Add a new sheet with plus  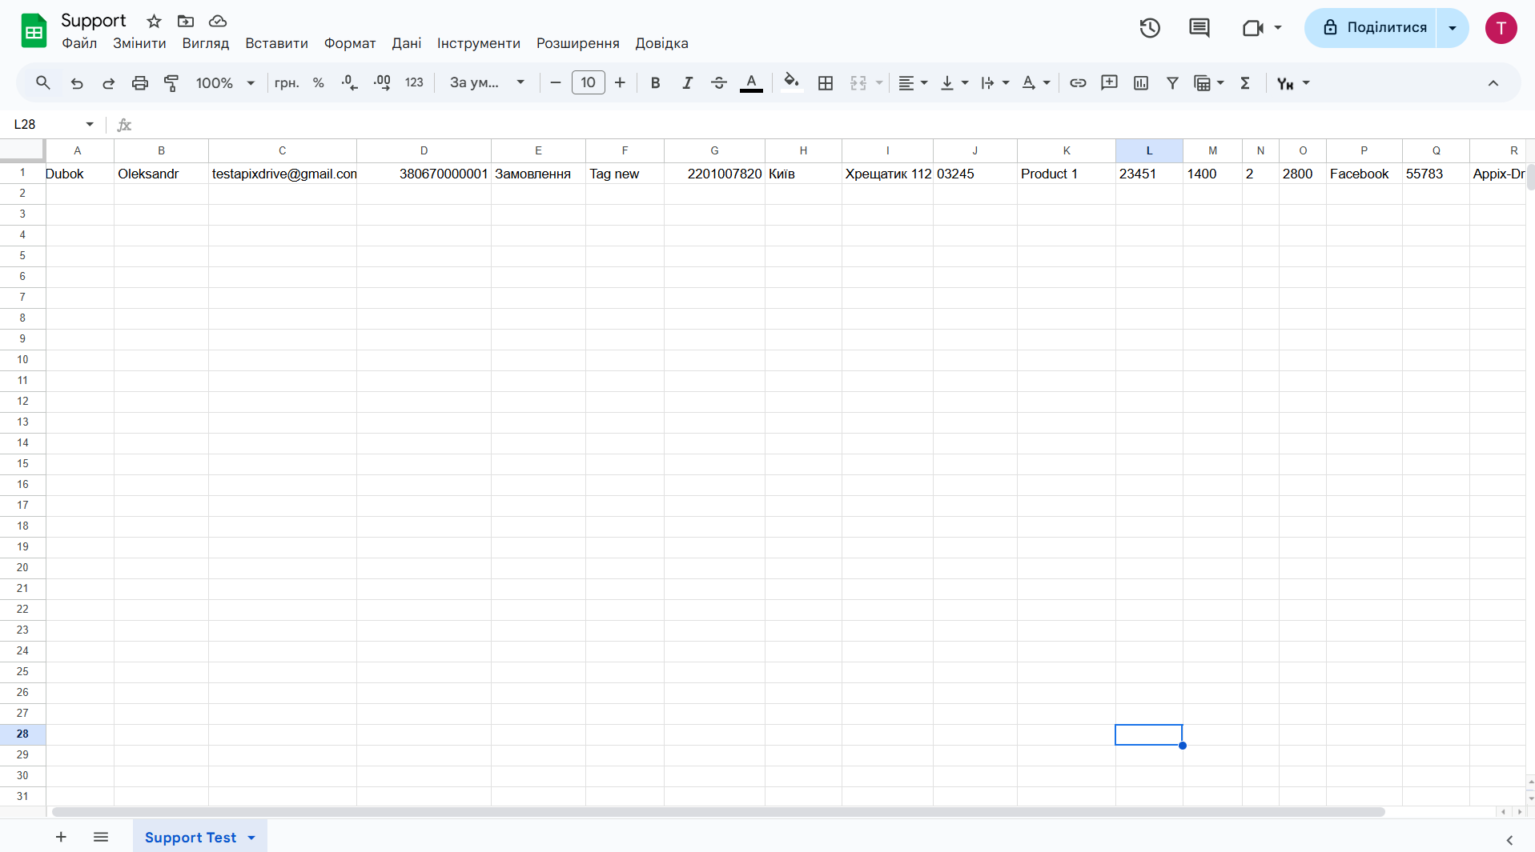pos(61,837)
